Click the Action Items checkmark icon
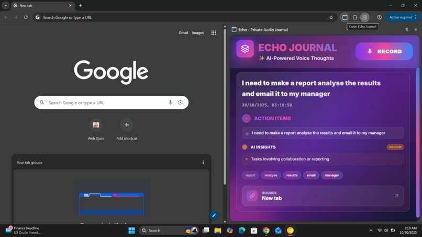Viewport: 422px width, 237px height. [246, 118]
